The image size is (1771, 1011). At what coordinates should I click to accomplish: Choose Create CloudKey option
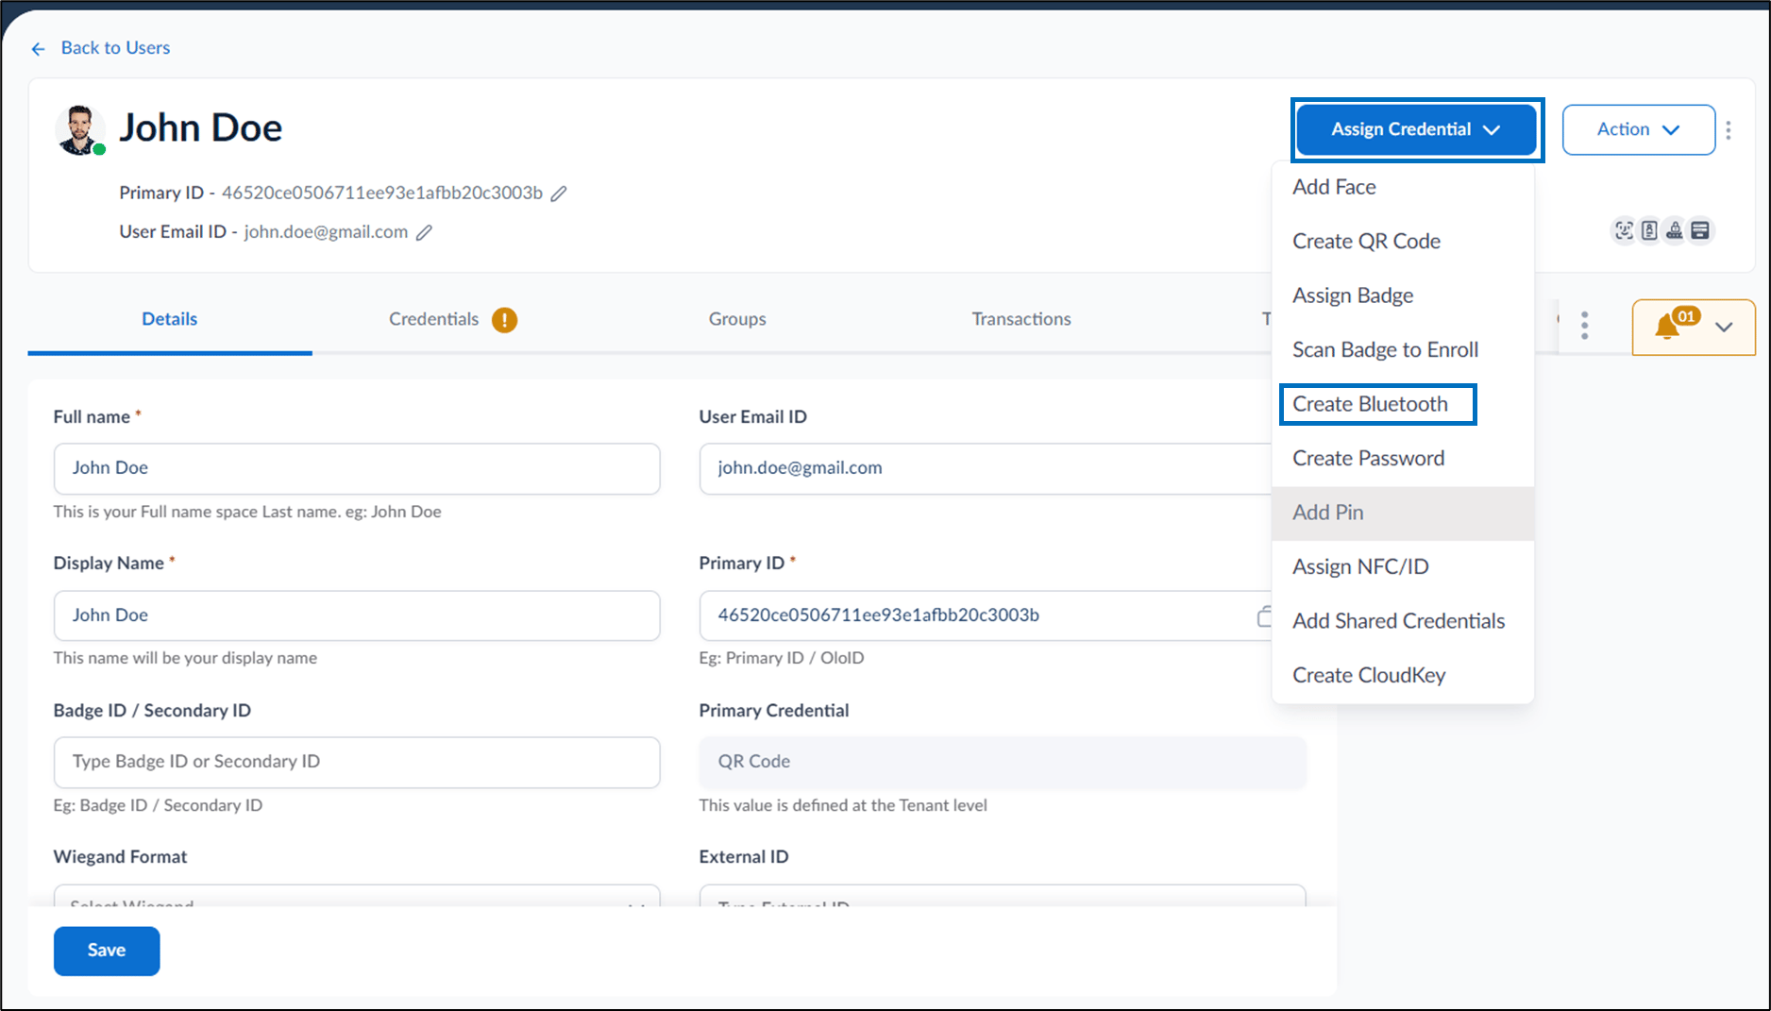pos(1403,676)
